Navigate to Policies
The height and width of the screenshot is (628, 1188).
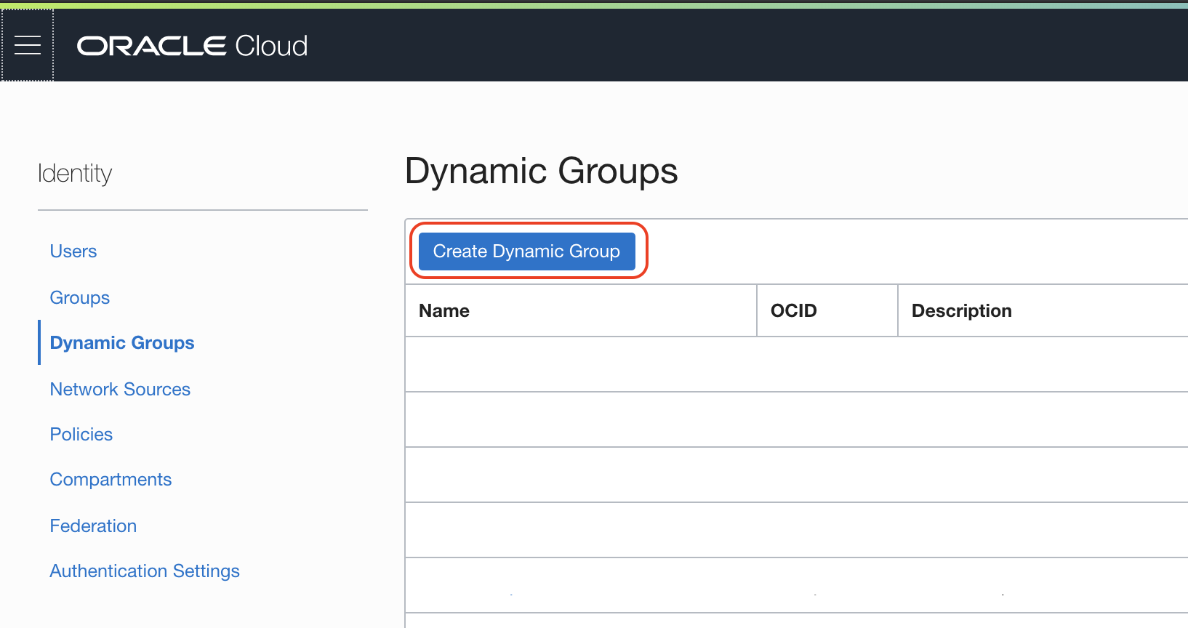81,435
